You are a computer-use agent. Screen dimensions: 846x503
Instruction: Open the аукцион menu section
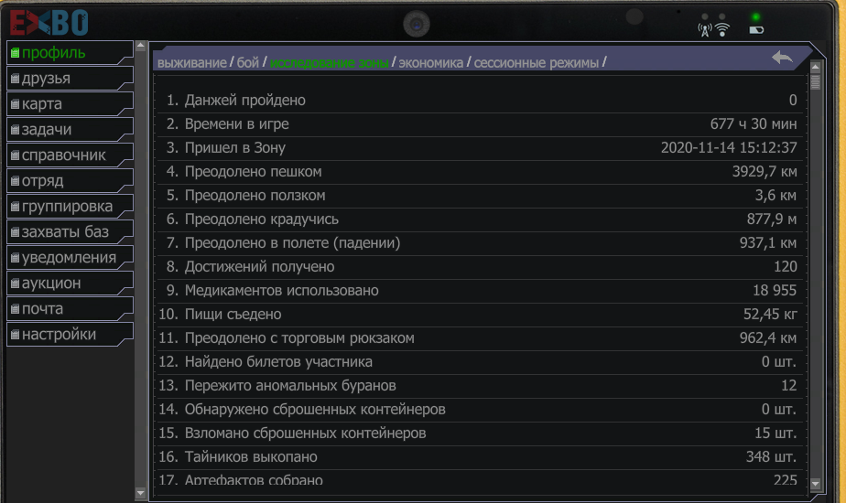tap(70, 283)
